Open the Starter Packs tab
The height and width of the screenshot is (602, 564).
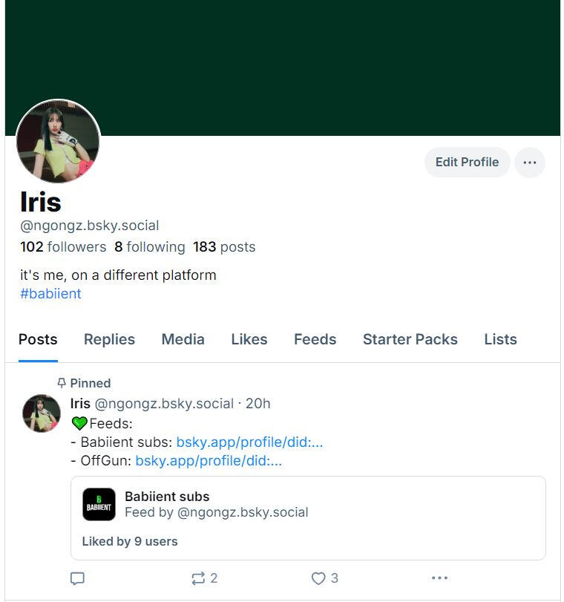(x=410, y=339)
